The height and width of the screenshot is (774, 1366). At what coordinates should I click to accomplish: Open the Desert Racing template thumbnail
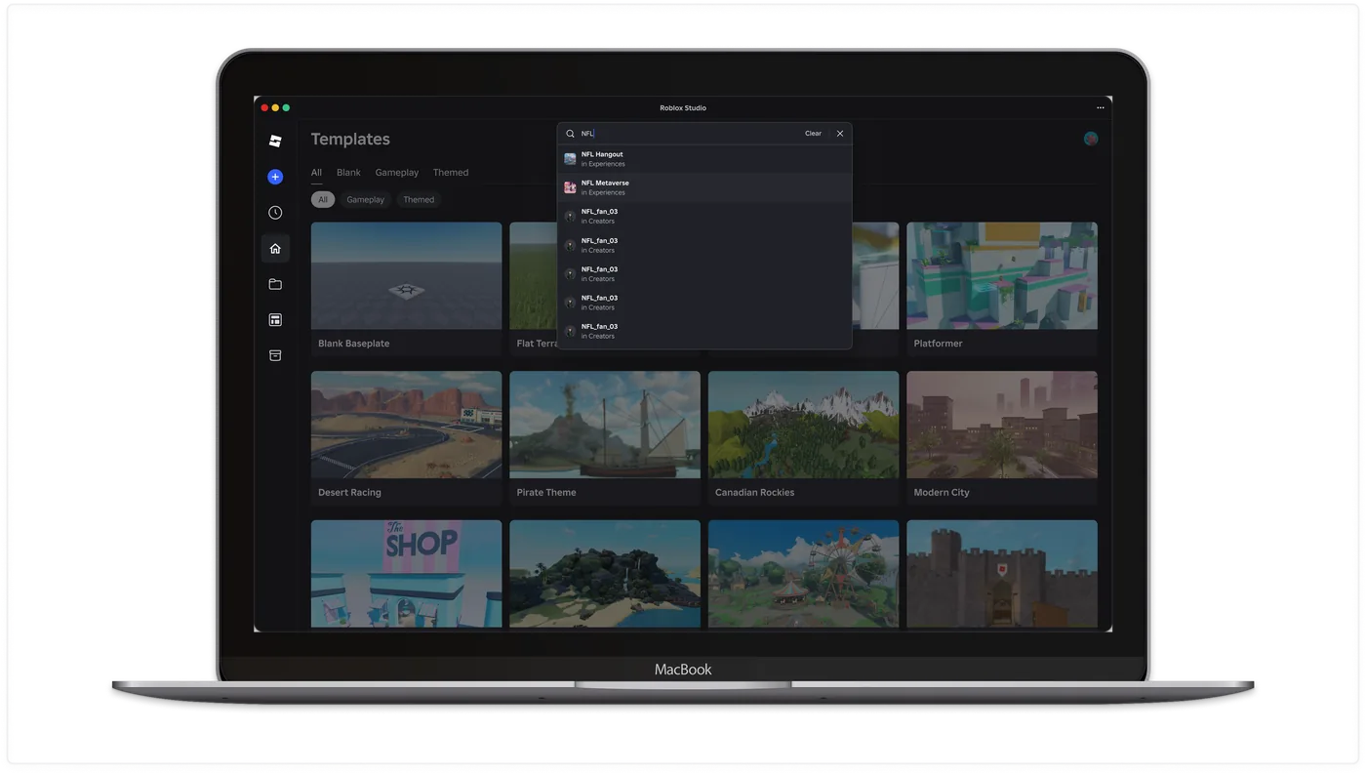coord(407,425)
